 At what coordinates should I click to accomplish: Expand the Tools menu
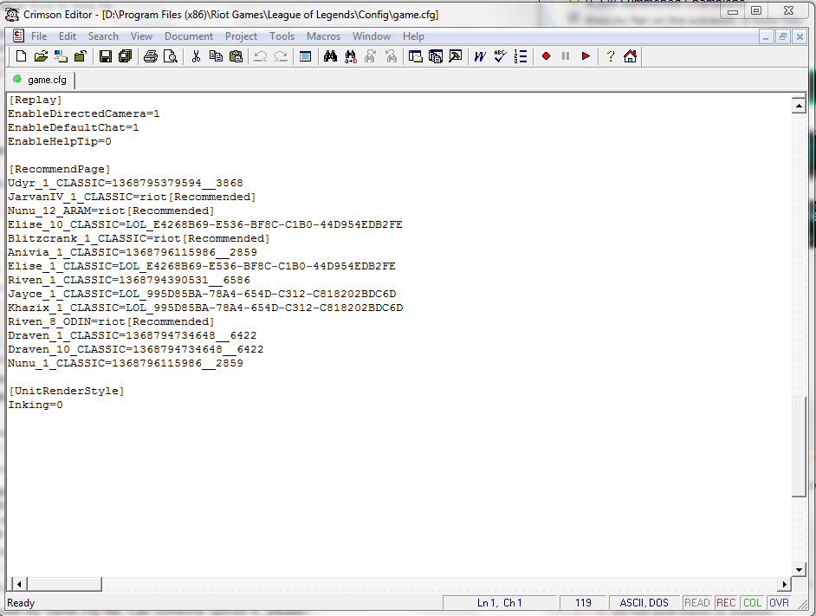[x=282, y=36]
